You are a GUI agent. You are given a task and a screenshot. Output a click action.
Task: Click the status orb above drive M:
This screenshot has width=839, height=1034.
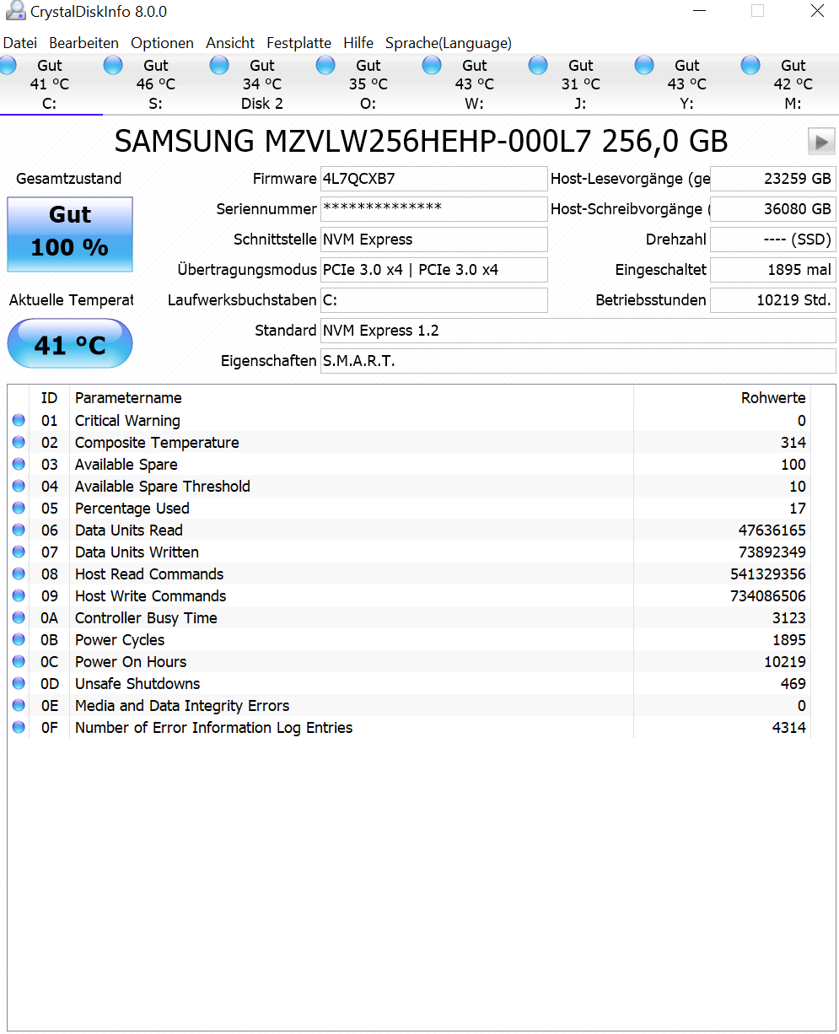(750, 64)
